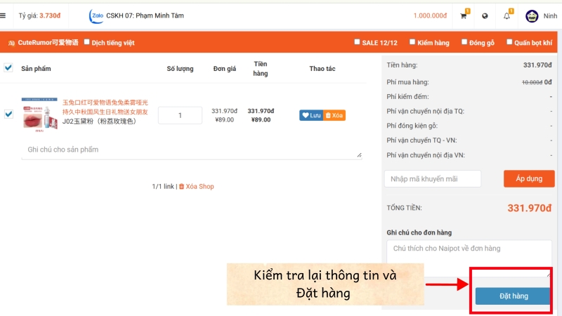Click the 1/1 link counter text
Viewport: 562px width, 316px height.
click(x=163, y=186)
